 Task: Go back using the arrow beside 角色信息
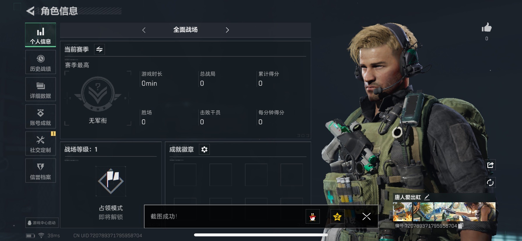click(30, 11)
